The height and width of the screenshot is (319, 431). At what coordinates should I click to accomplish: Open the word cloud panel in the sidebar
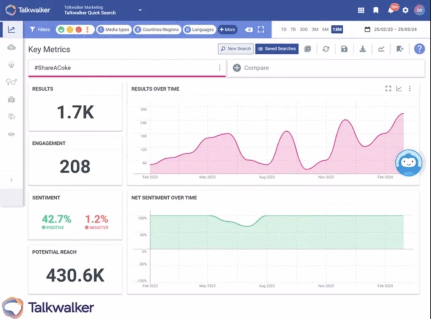pos(12,48)
